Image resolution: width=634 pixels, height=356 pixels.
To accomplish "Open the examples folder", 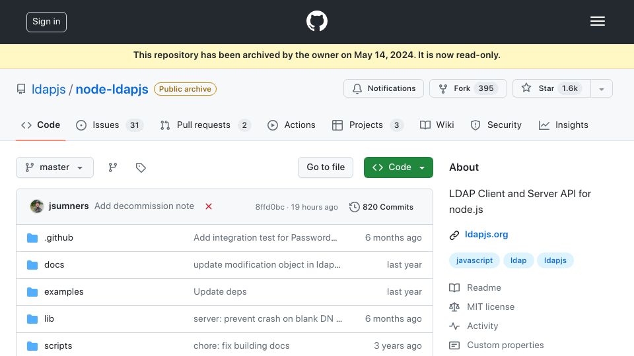I will (64, 292).
